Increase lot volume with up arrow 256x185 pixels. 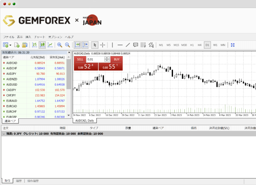tap(107, 58)
